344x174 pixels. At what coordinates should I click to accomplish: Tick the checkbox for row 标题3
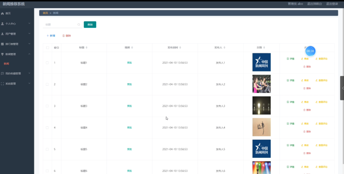(47, 106)
